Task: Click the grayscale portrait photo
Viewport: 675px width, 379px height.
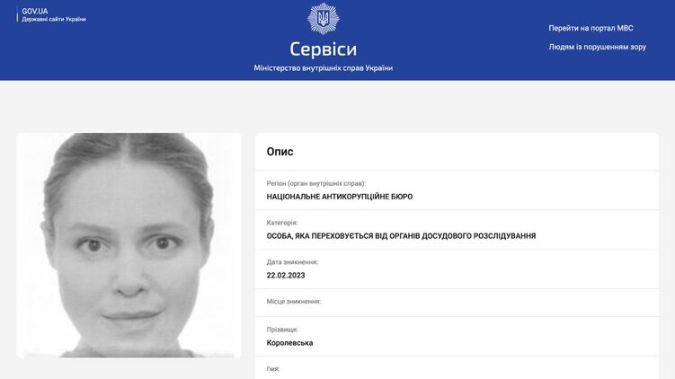Action: 129,245
